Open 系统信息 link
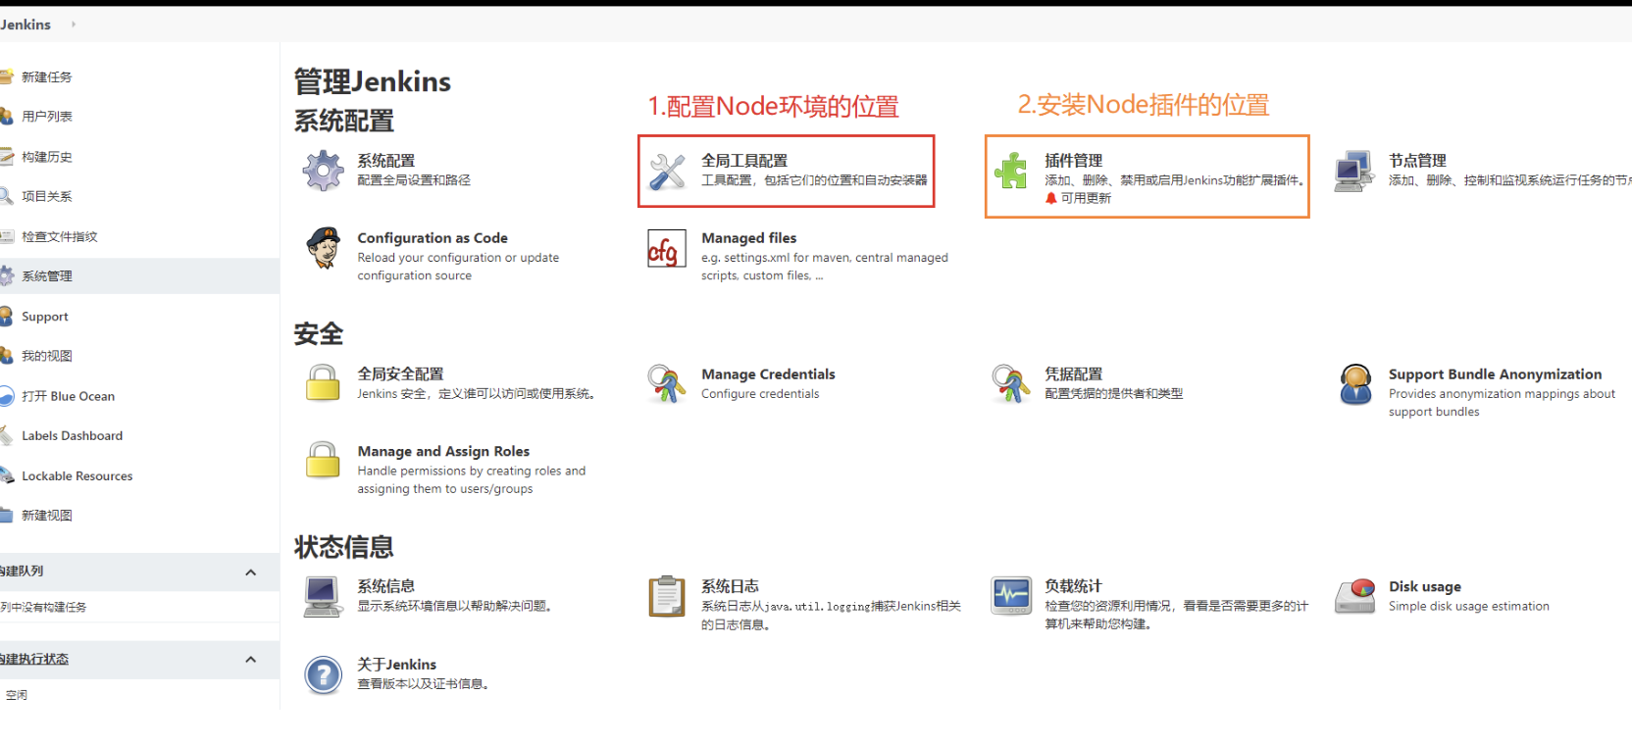The width and height of the screenshot is (1632, 745). (385, 586)
